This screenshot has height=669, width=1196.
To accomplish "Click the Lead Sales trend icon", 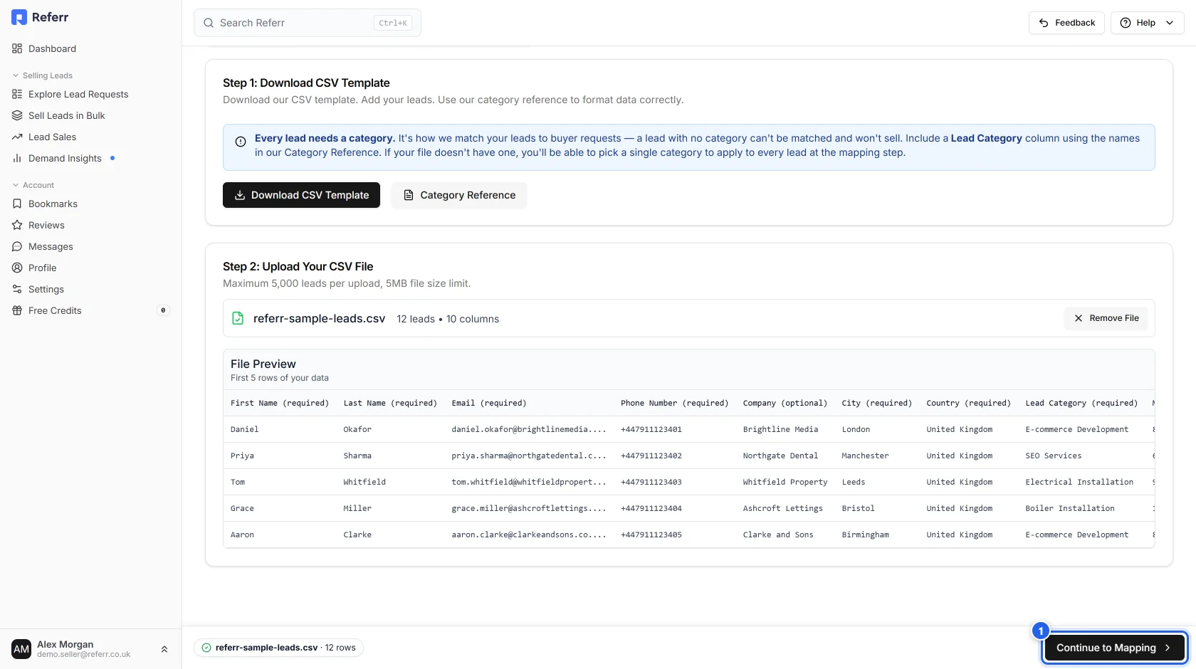I will [17, 137].
